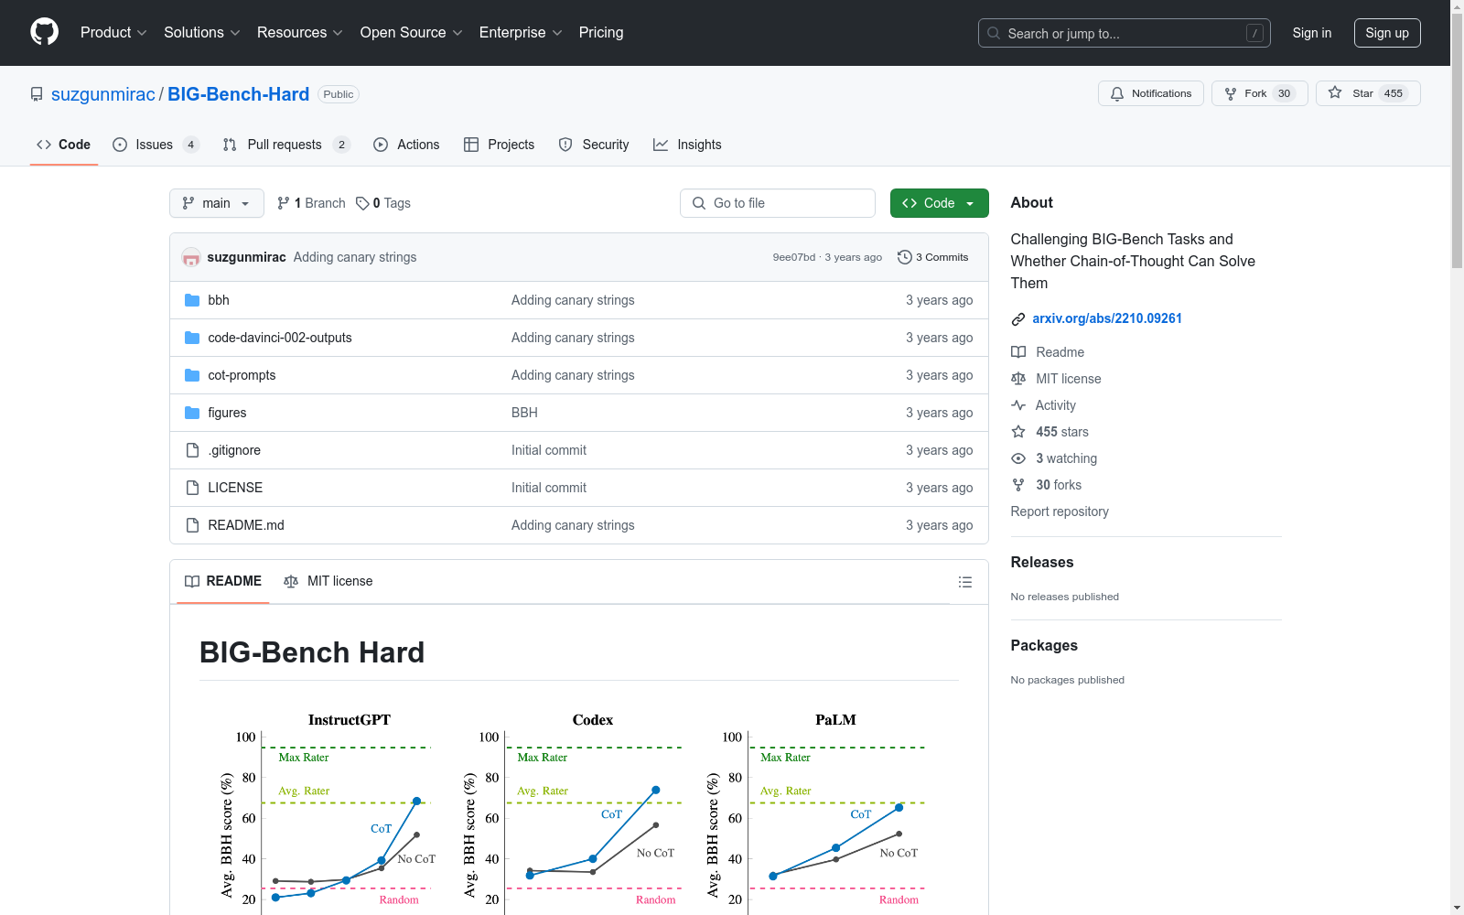Click the suzgunmirac avatar image
The image size is (1464, 915).
tap(191, 258)
